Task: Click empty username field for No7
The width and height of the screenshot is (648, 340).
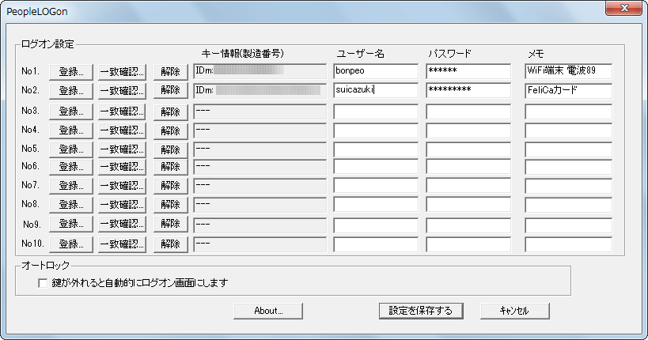Action: coord(376,186)
